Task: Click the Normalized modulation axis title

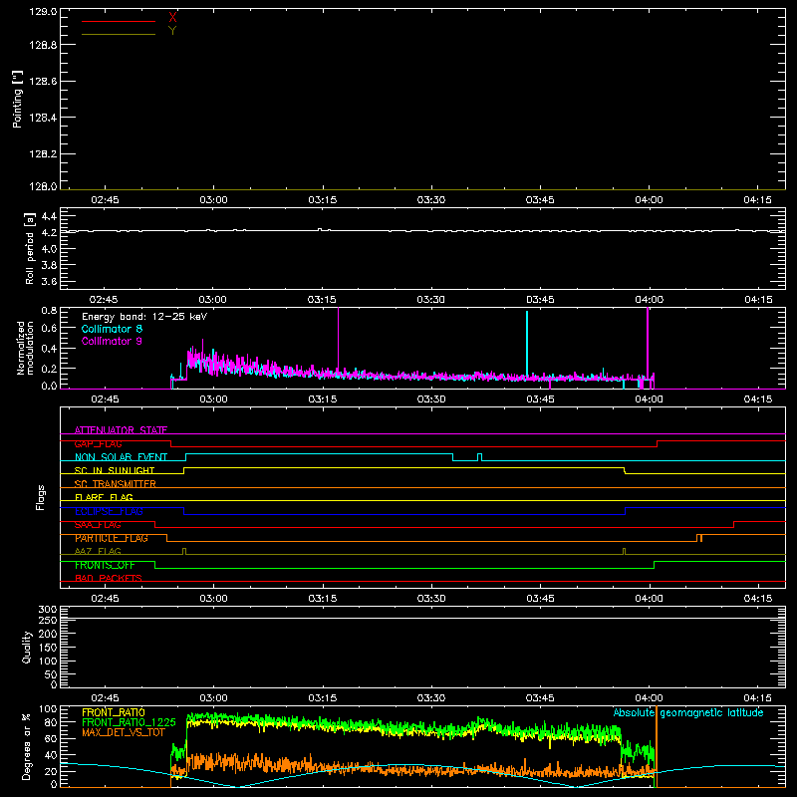Action: click(x=24, y=348)
